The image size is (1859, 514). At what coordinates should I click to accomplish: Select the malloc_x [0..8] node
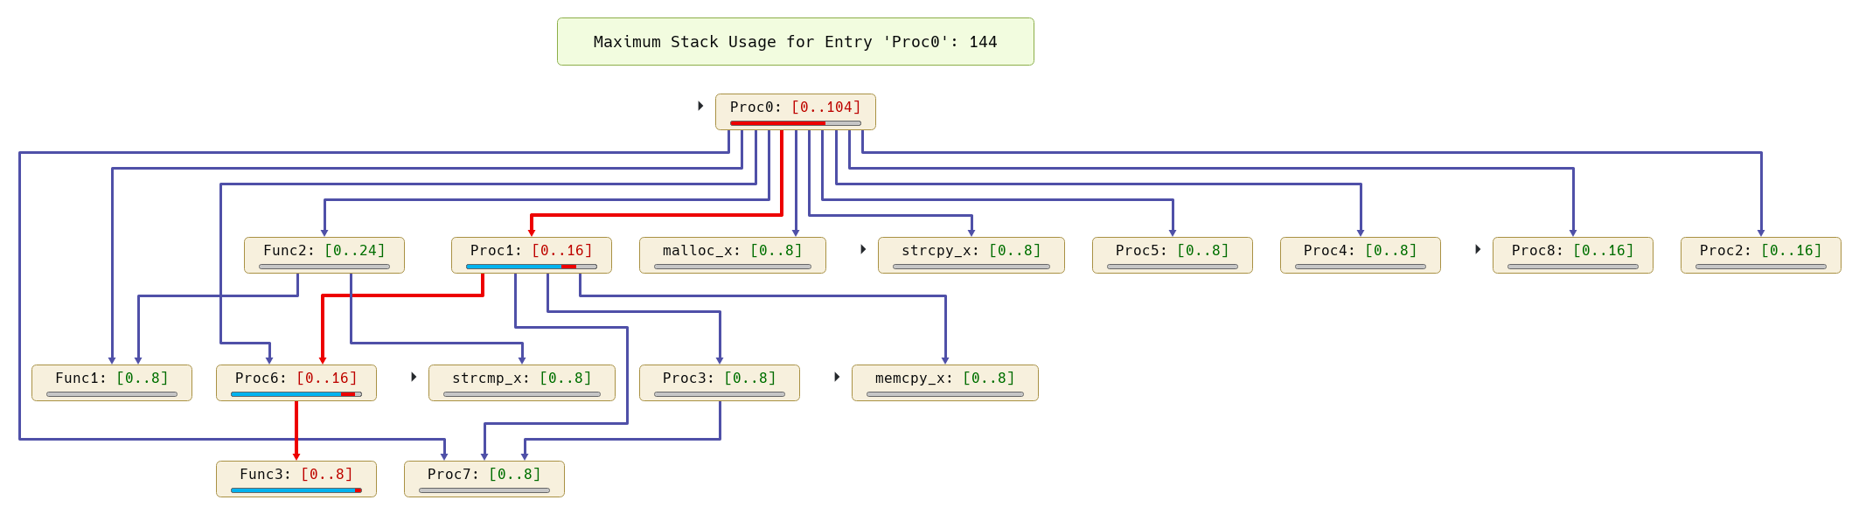click(x=733, y=255)
